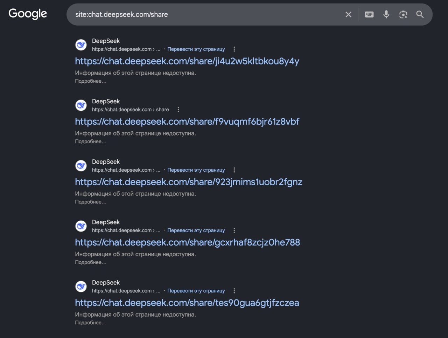Click the magnifier search button
Screen dimensions: 448x338
(420, 14)
